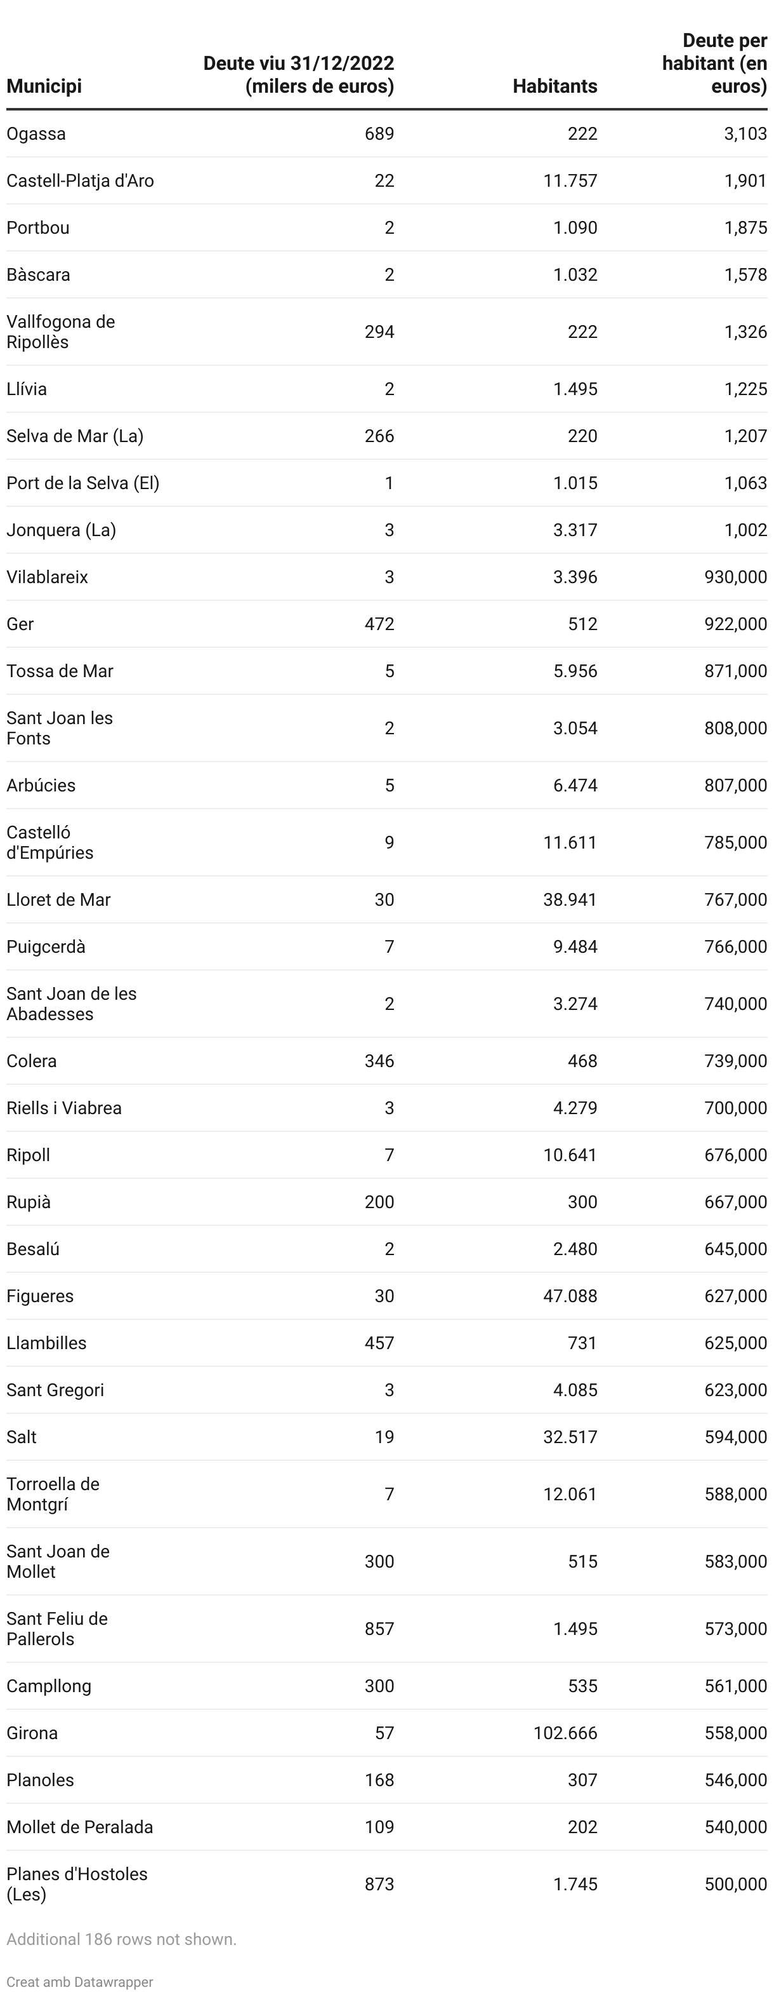Image resolution: width=774 pixels, height=1997 pixels.
Task: Click the Portbou row label
Action: coord(38,228)
